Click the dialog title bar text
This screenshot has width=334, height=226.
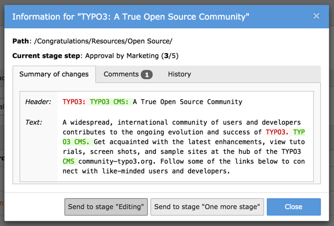pos(130,17)
